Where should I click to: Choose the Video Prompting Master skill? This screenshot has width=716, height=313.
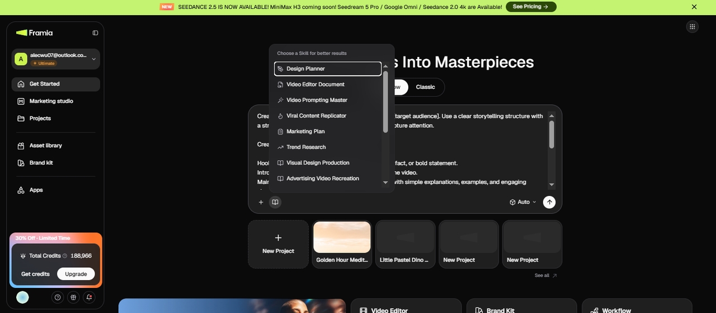point(328,100)
